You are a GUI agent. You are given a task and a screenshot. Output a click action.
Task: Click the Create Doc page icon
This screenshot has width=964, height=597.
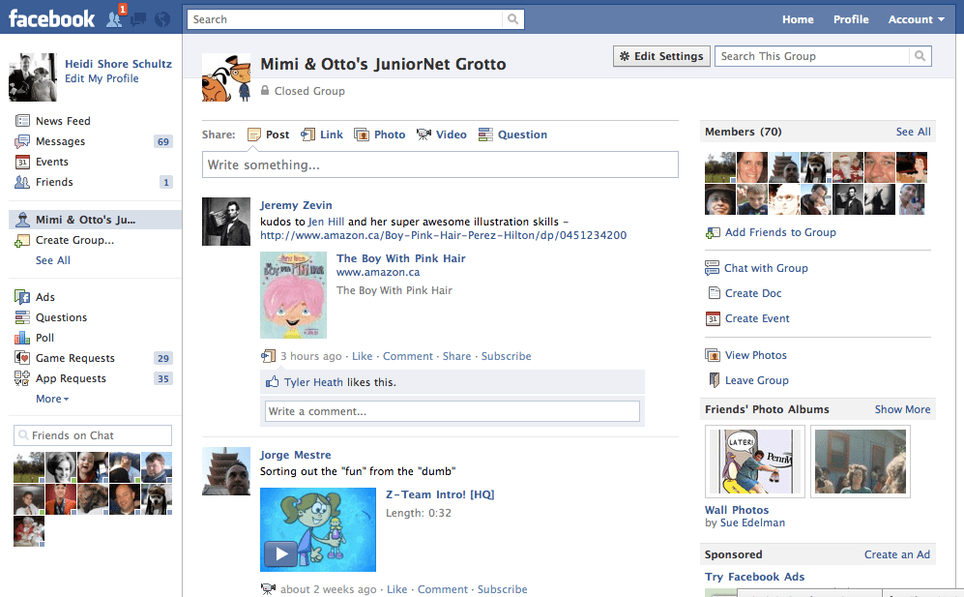[714, 293]
